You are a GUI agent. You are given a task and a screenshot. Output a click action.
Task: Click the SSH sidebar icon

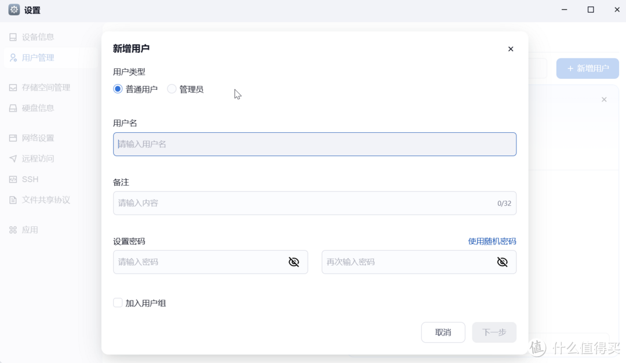click(13, 180)
